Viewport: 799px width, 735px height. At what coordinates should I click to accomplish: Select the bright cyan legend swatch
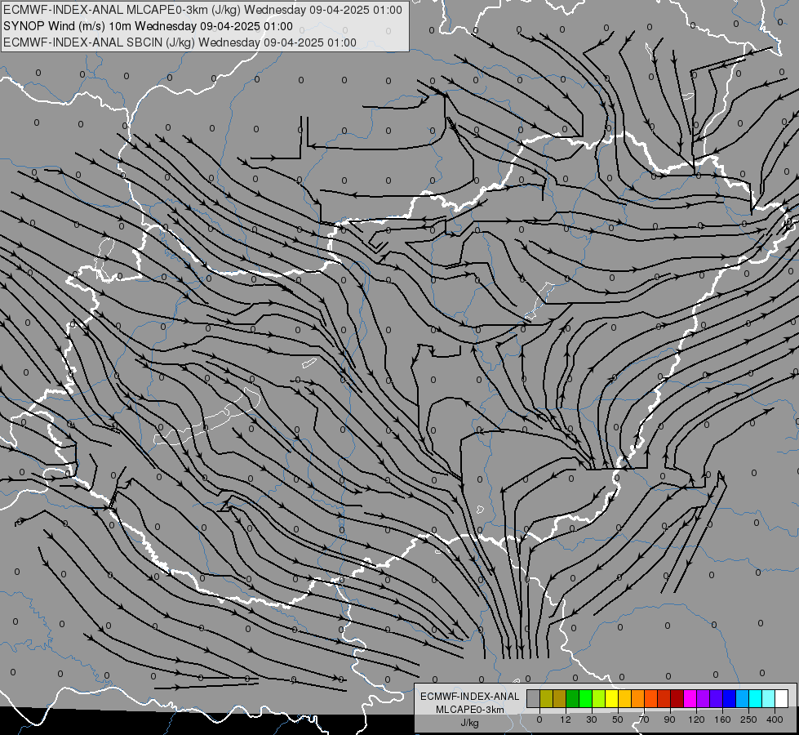[x=756, y=698]
